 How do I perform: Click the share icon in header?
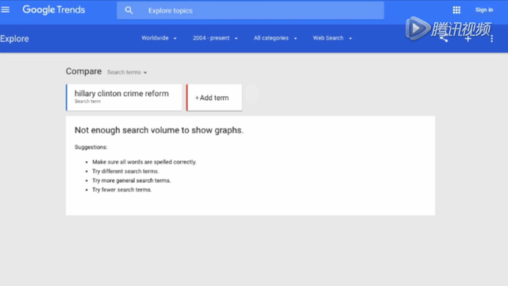click(x=444, y=39)
